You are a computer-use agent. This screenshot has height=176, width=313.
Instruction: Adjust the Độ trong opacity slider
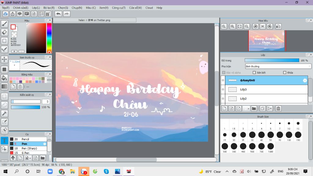click(272, 60)
